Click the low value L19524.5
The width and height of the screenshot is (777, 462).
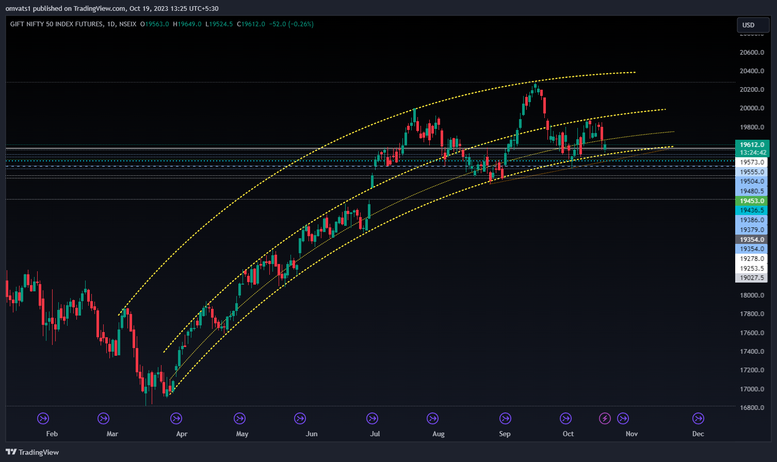(x=219, y=24)
